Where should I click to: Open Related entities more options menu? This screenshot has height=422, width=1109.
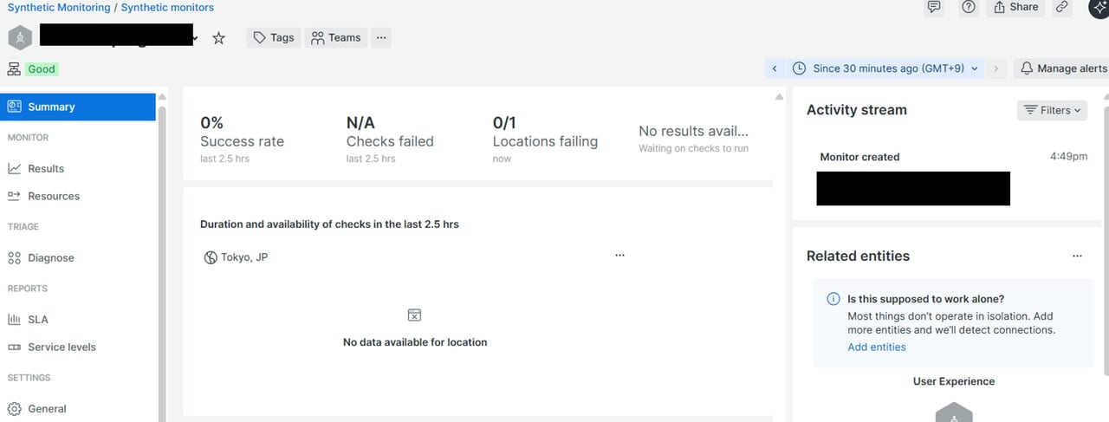pos(1077,256)
